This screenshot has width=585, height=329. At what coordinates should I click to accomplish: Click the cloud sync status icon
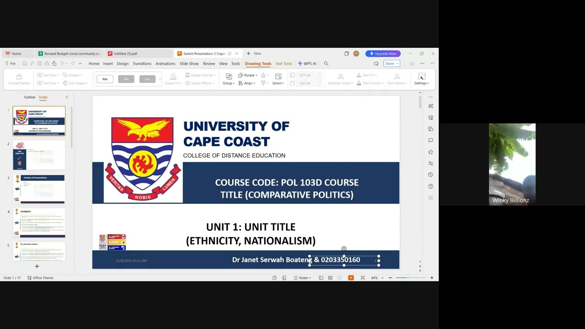point(376,64)
